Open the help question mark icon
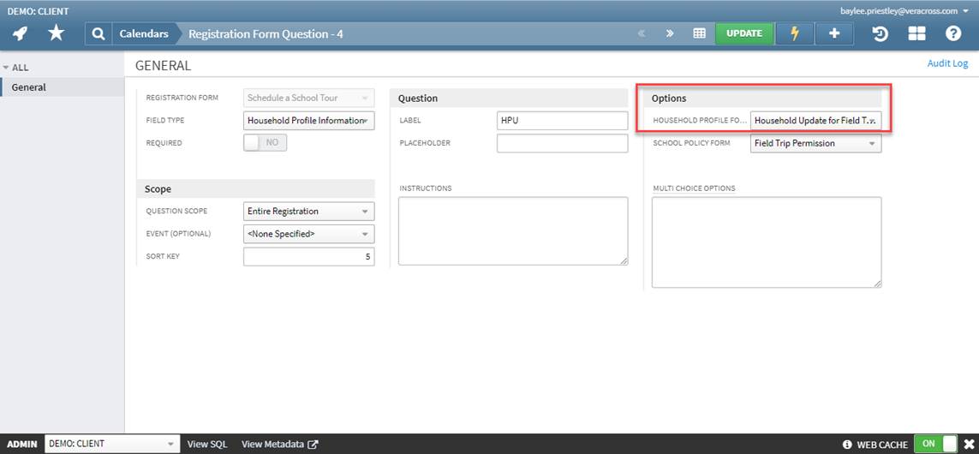 [x=952, y=33]
